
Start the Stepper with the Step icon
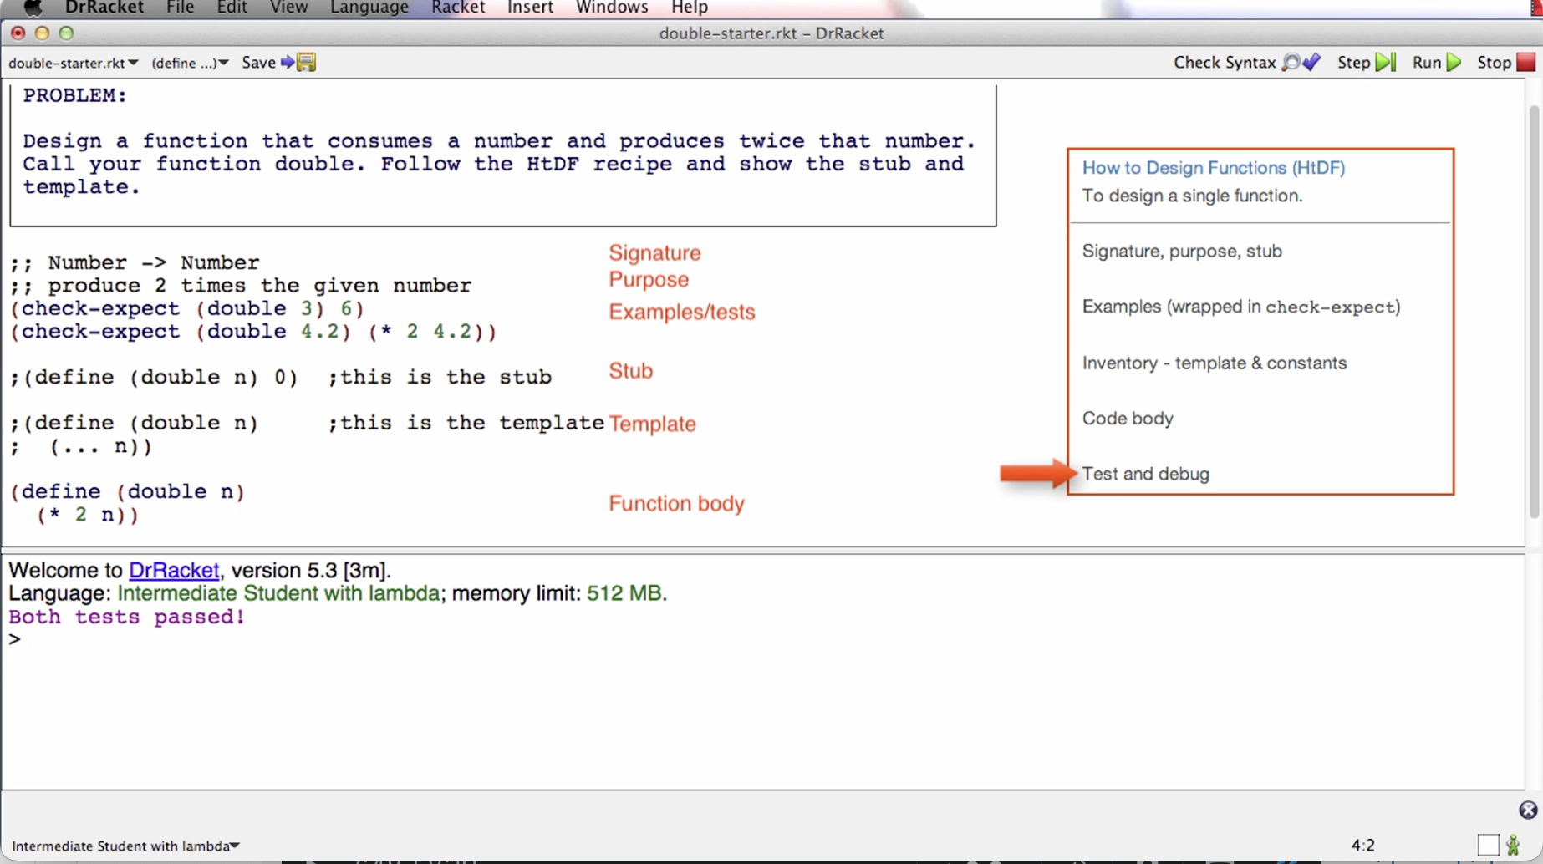point(1386,62)
